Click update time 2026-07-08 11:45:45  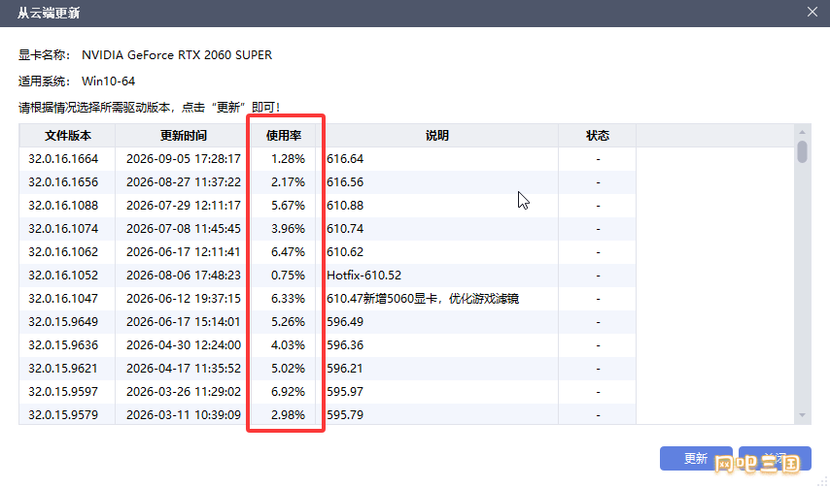(183, 229)
